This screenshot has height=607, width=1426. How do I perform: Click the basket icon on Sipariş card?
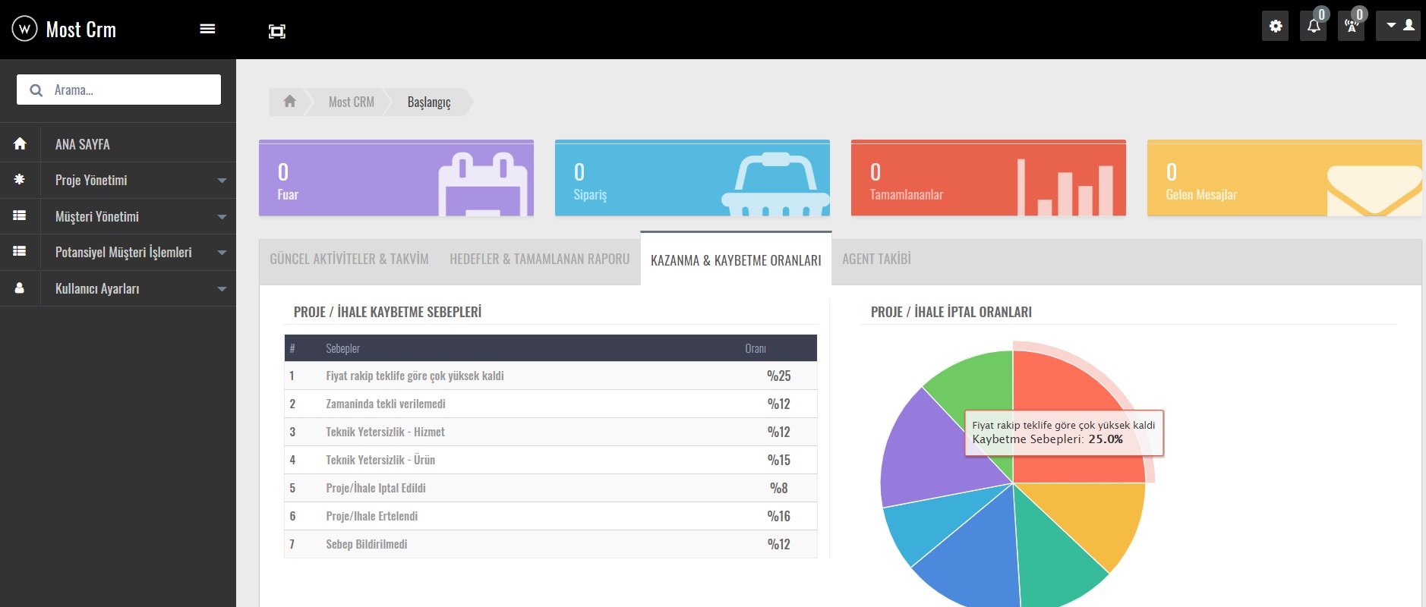pyautogui.click(x=775, y=184)
